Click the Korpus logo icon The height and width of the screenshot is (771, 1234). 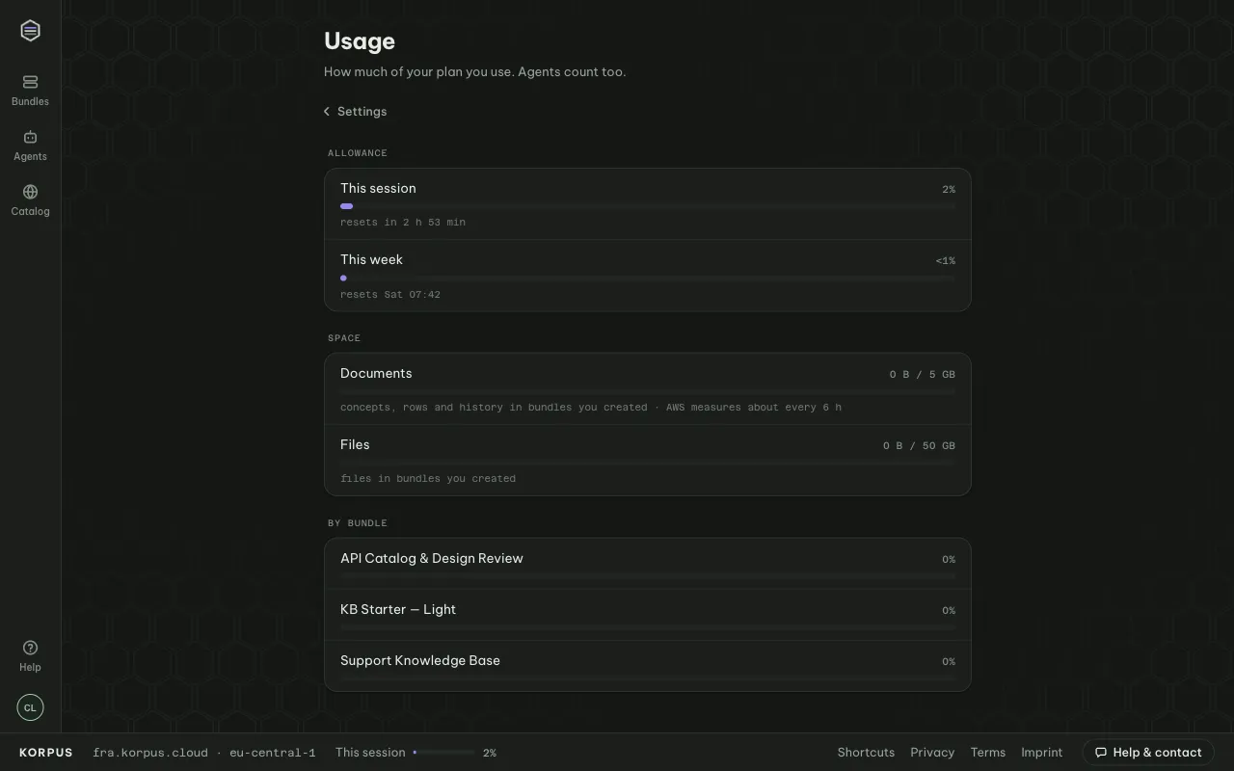(30, 31)
